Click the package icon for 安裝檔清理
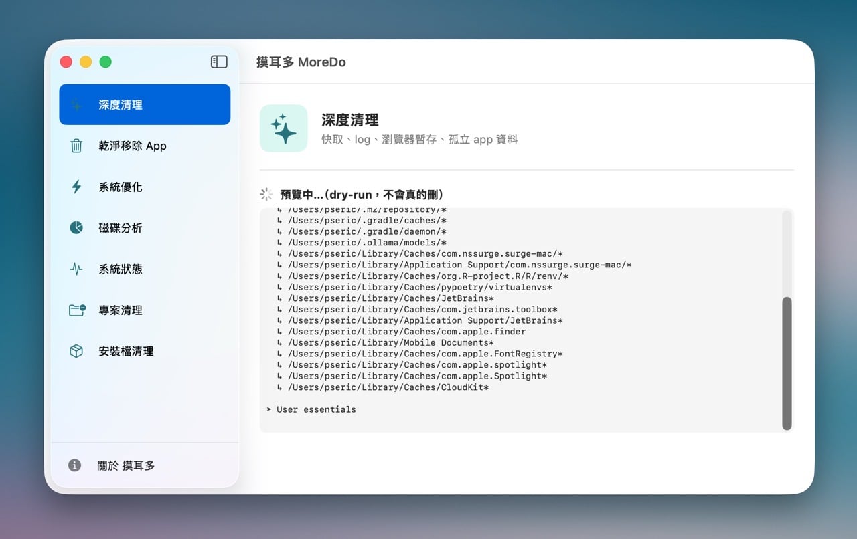Viewport: 857px width, 539px height. 78,350
